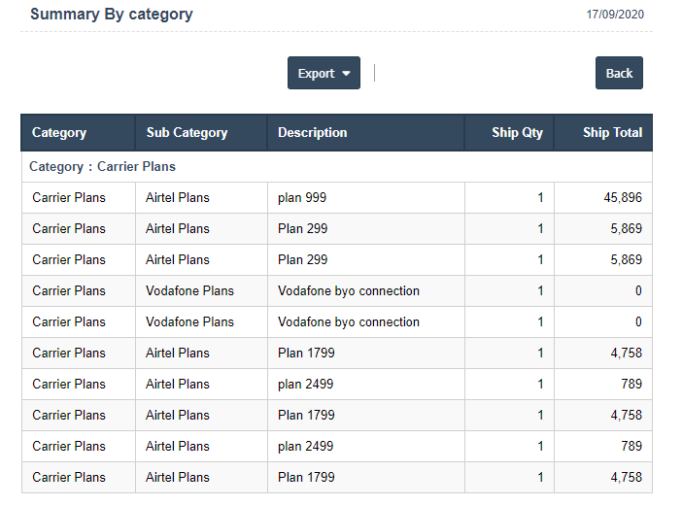Screen dimensions: 682x506
Task: Select the Ship Qty column header
Action: pos(517,133)
